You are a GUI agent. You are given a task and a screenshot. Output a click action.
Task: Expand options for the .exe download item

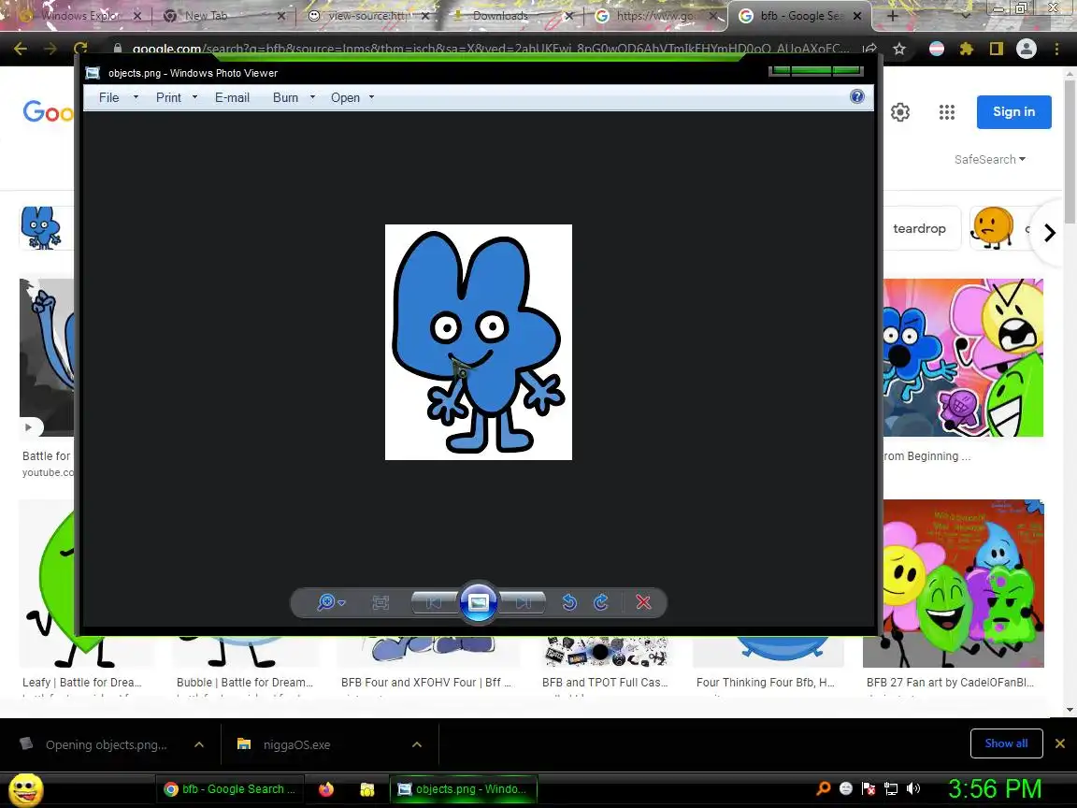(417, 744)
